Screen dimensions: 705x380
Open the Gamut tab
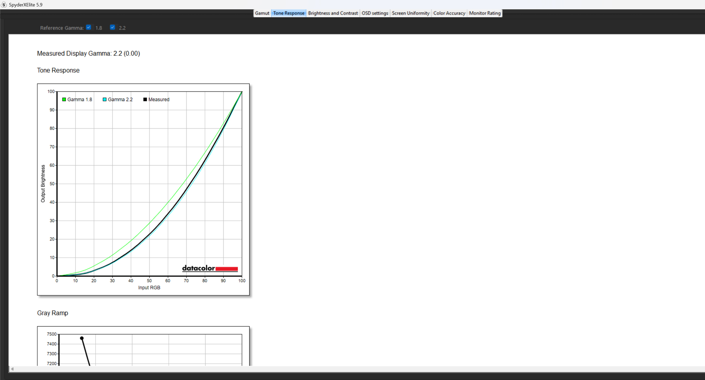pos(262,13)
